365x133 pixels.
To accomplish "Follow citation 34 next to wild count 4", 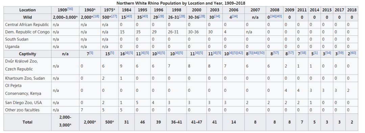I will (x=235, y=16).
